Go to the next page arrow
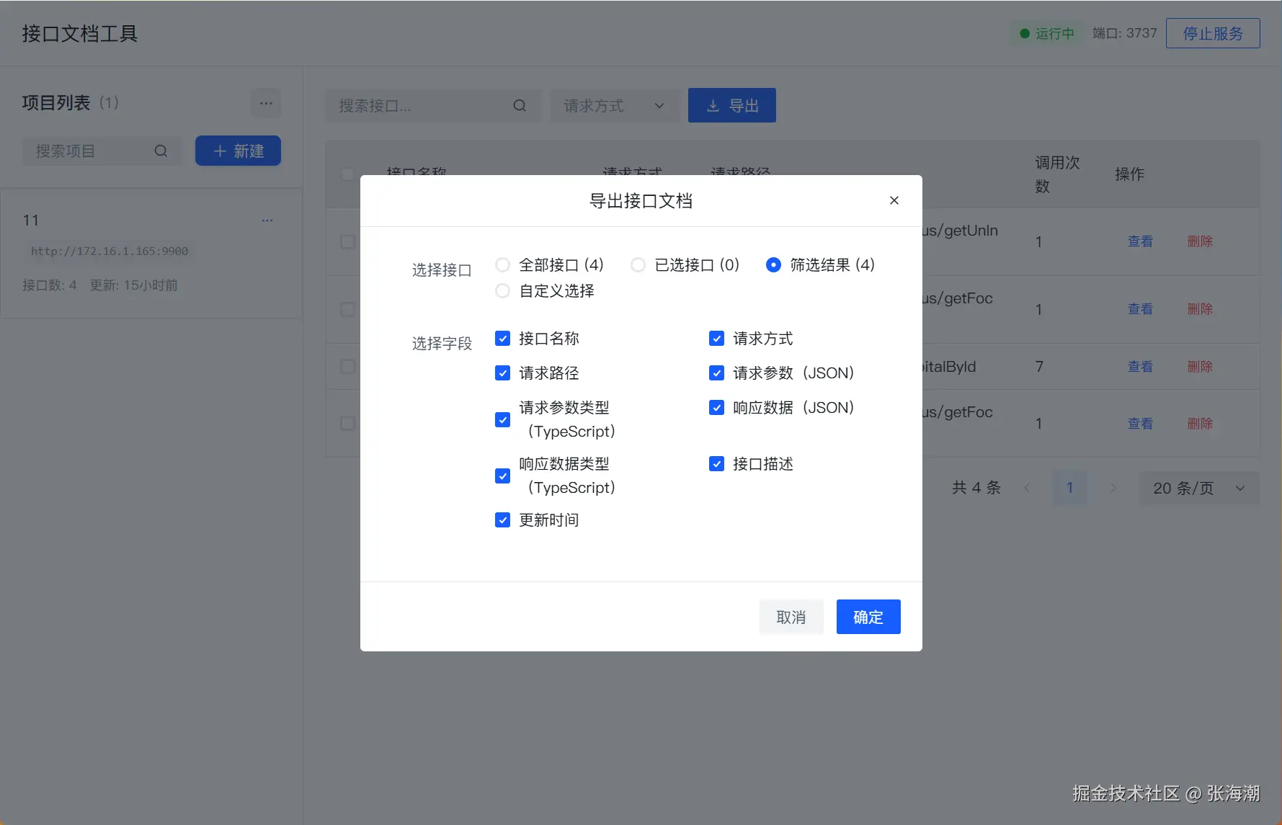 point(1113,488)
